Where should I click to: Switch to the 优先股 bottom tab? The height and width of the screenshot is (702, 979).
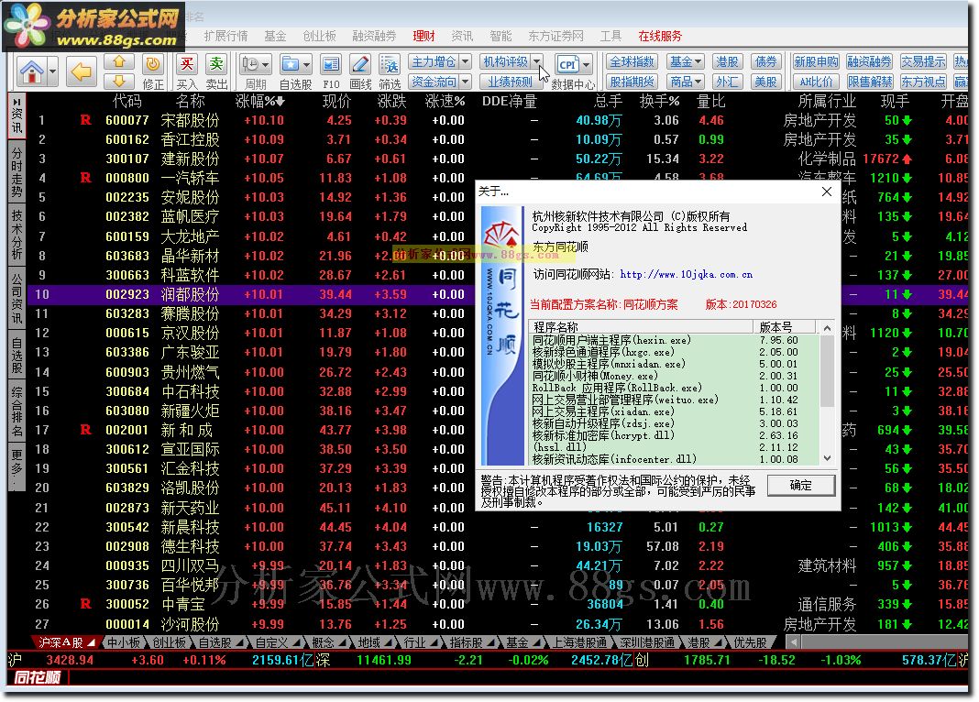point(750,642)
